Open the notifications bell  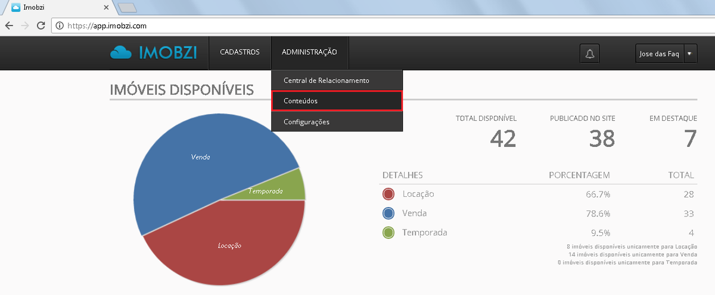tap(590, 54)
